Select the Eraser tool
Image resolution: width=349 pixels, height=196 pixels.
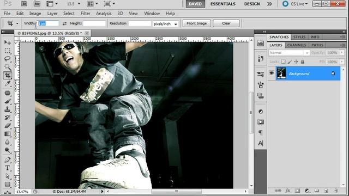(7, 126)
